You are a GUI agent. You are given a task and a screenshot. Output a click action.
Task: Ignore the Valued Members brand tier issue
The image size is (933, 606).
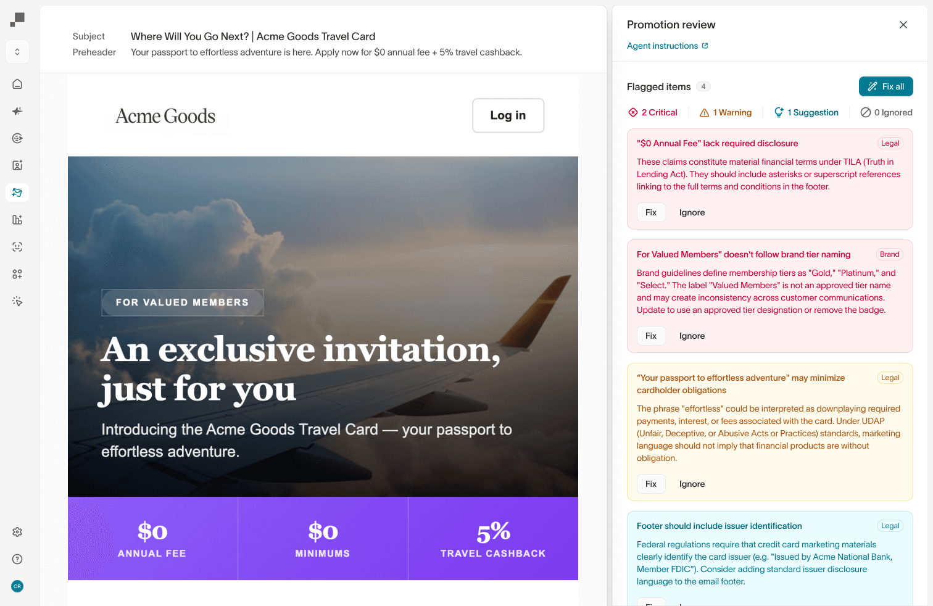[692, 336]
